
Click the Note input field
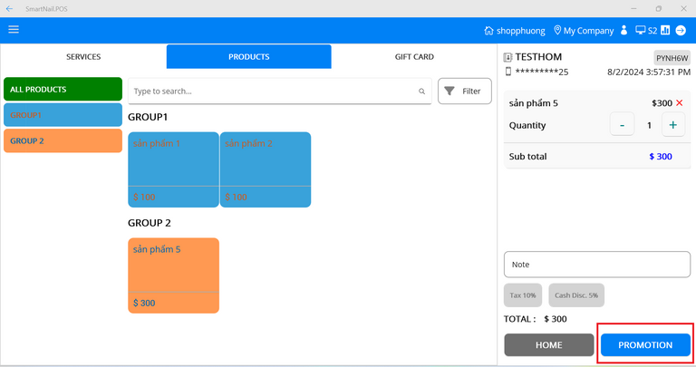(x=596, y=265)
